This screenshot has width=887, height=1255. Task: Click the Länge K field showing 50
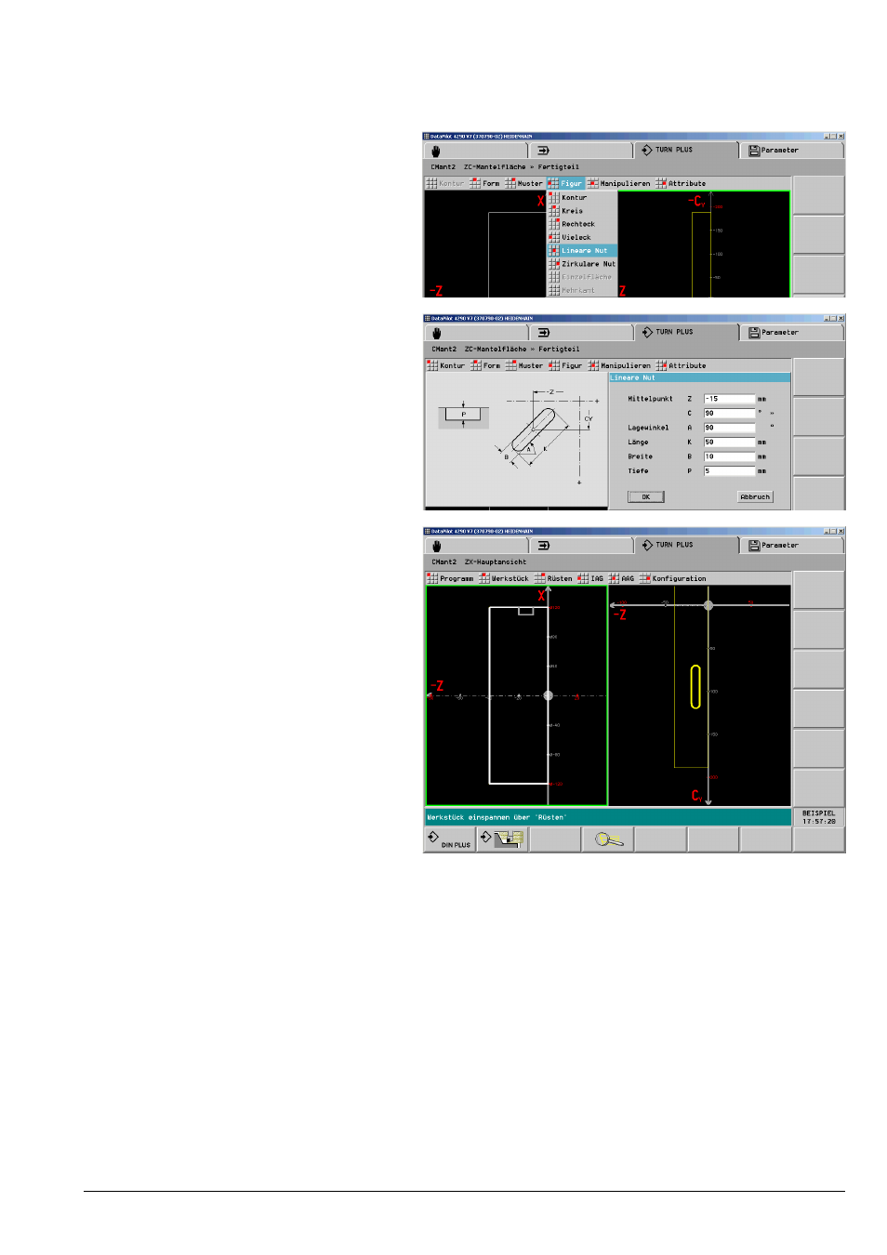pyautogui.click(x=729, y=443)
